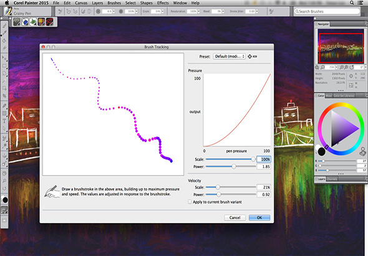Switch to Color Set Libraries tab

pyautogui.click(x=344, y=96)
